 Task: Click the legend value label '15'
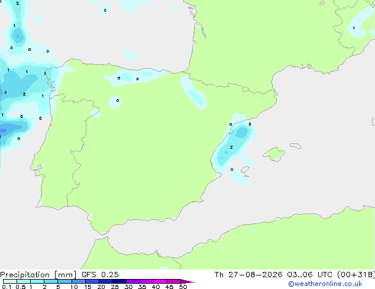coord(88,287)
